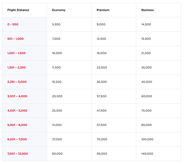Select the Business column header
Image resolution: width=184 pixels, height=164 pixels.
click(x=147, y=10)
